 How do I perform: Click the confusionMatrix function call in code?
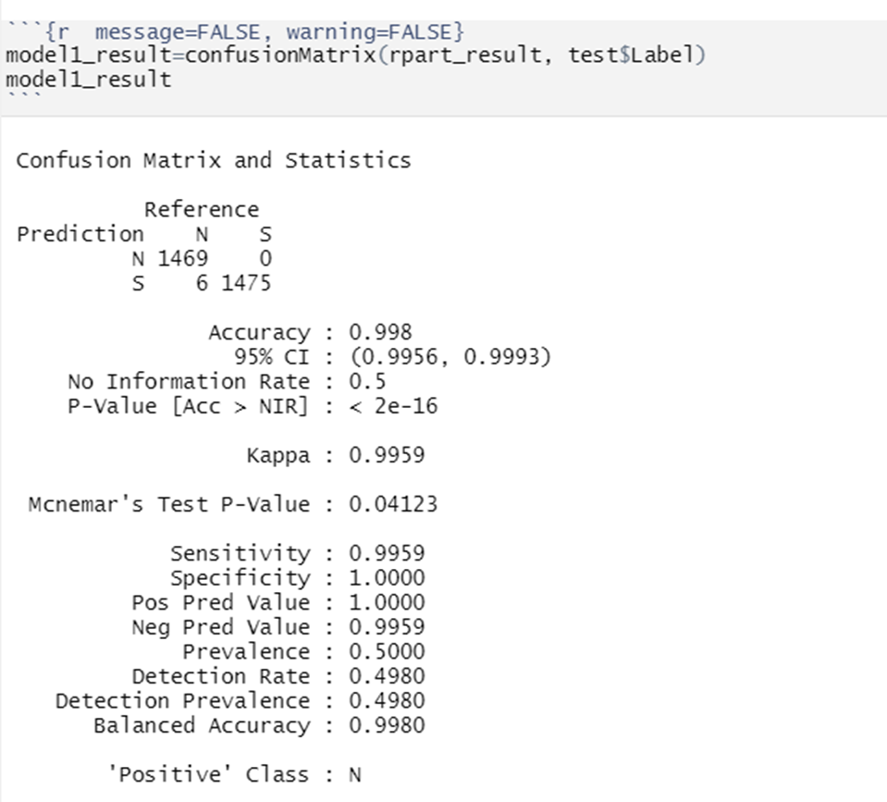click(280, 56)
